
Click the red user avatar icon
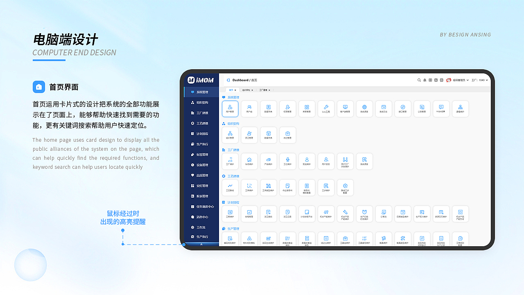tap(449, 80)
